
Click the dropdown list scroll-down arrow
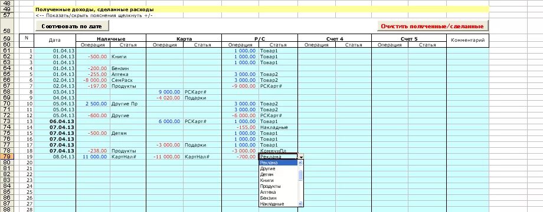pos(300,204)
